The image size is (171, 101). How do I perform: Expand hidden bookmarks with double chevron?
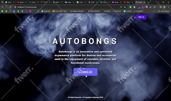(154, 11)
